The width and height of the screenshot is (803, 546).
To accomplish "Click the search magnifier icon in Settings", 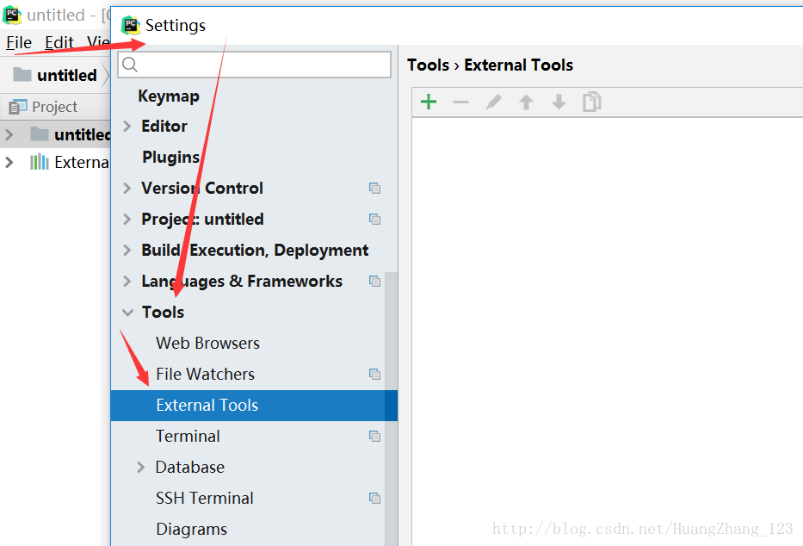I will click(x=129, y=65).
